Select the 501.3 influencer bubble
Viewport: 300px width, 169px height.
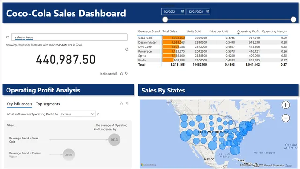click(114, 140)
